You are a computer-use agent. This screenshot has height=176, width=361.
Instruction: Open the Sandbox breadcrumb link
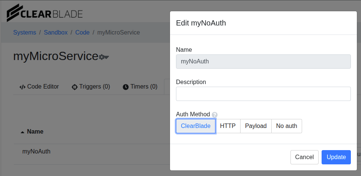(x=56, y=33)
